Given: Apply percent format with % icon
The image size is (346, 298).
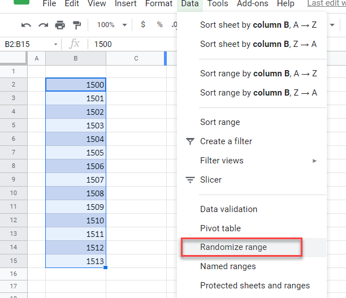Looking at the screenshot, I should (x=159, y=25).
